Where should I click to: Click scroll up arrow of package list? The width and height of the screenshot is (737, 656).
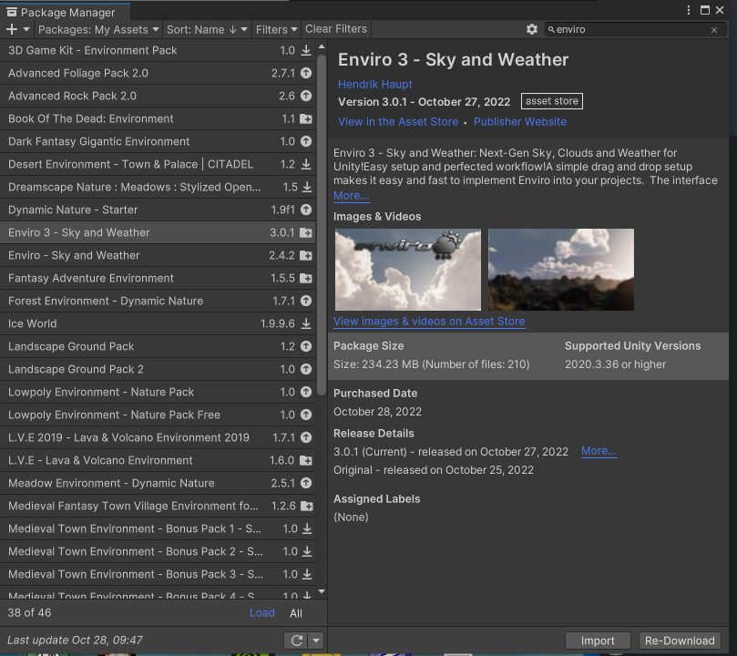click(x=322, y=47)
